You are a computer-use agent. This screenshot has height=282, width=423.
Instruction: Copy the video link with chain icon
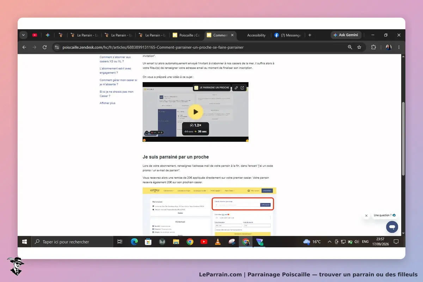pyautogui.click(x=237, y=88)
